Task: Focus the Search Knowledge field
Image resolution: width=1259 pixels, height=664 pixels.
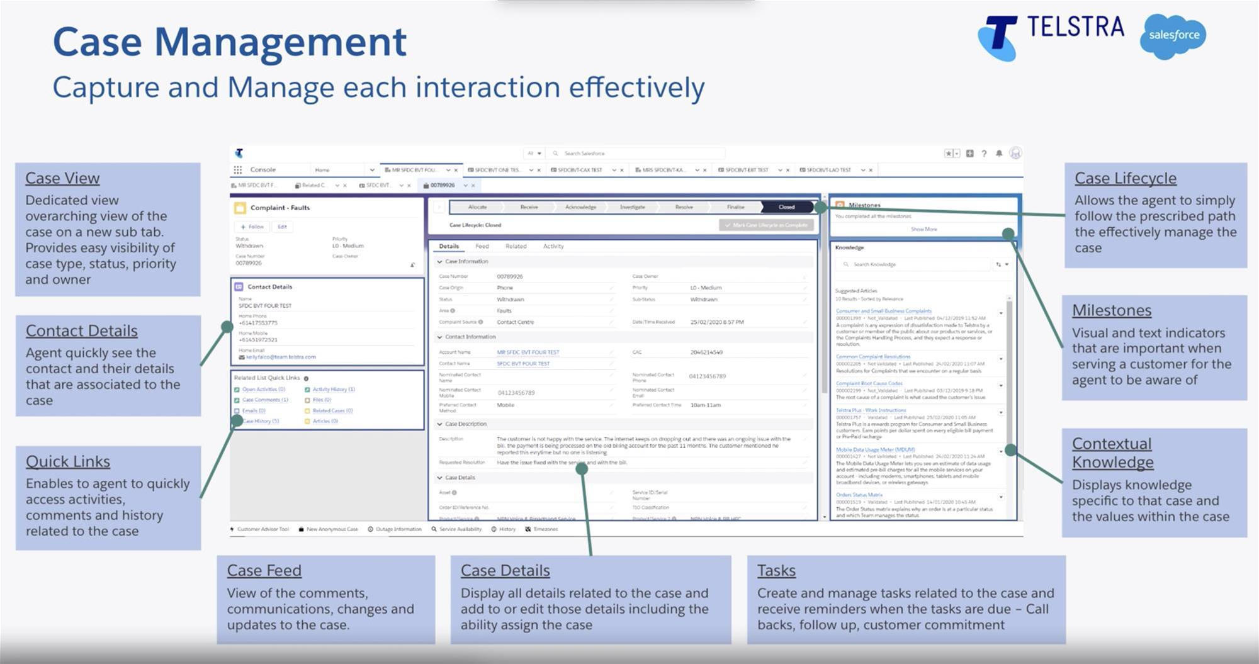Action: coord(913,264)
